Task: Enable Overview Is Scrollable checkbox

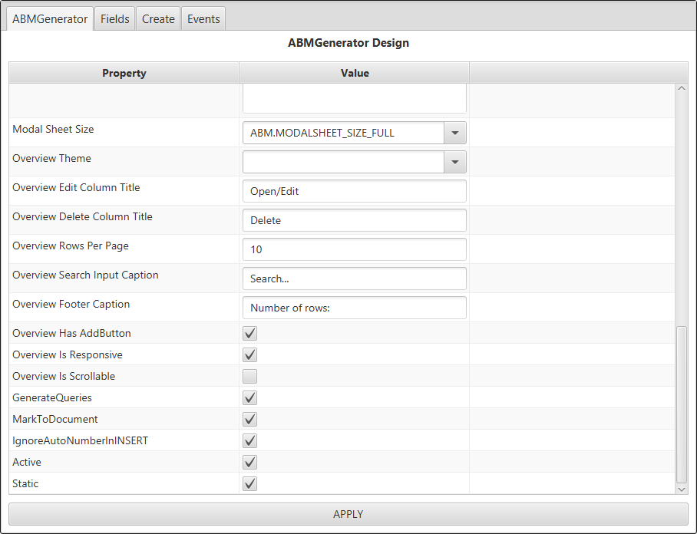Action: click(249, 377)
